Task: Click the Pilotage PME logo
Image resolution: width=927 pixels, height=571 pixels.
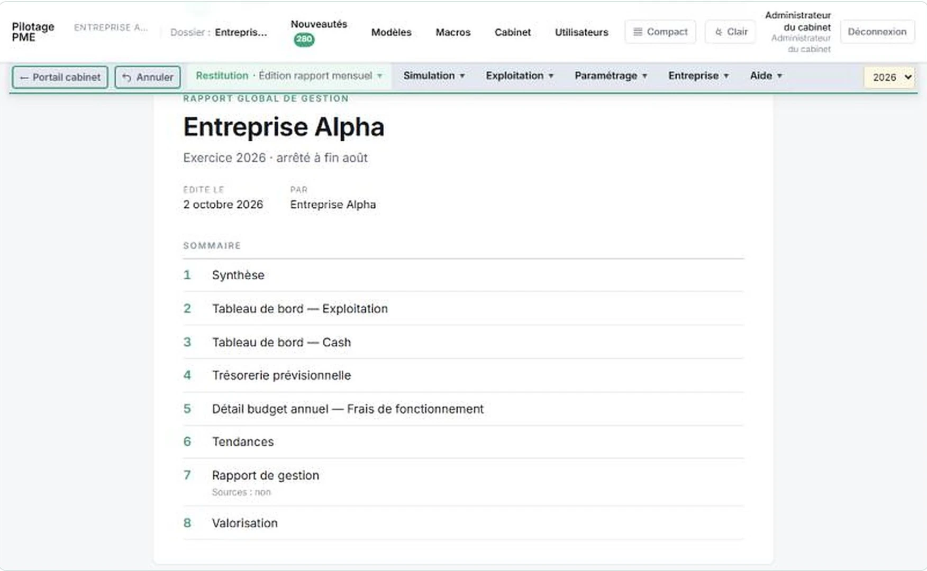Action: point(33,32)
